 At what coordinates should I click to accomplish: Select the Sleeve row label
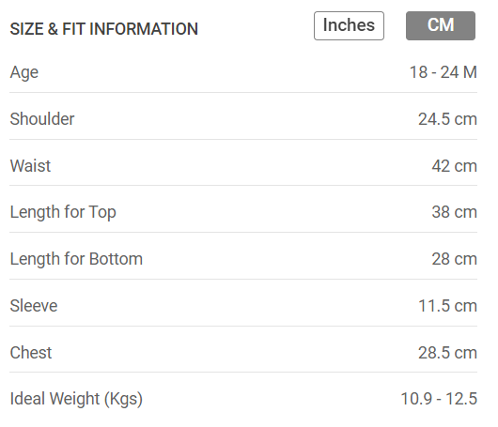[x=34, y=306]
